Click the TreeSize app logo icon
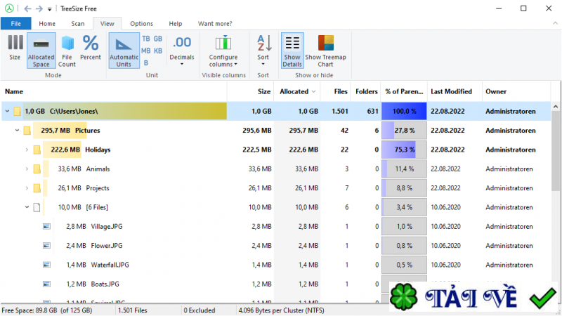This screenshot has width=562, height=316. click(9, 8)
